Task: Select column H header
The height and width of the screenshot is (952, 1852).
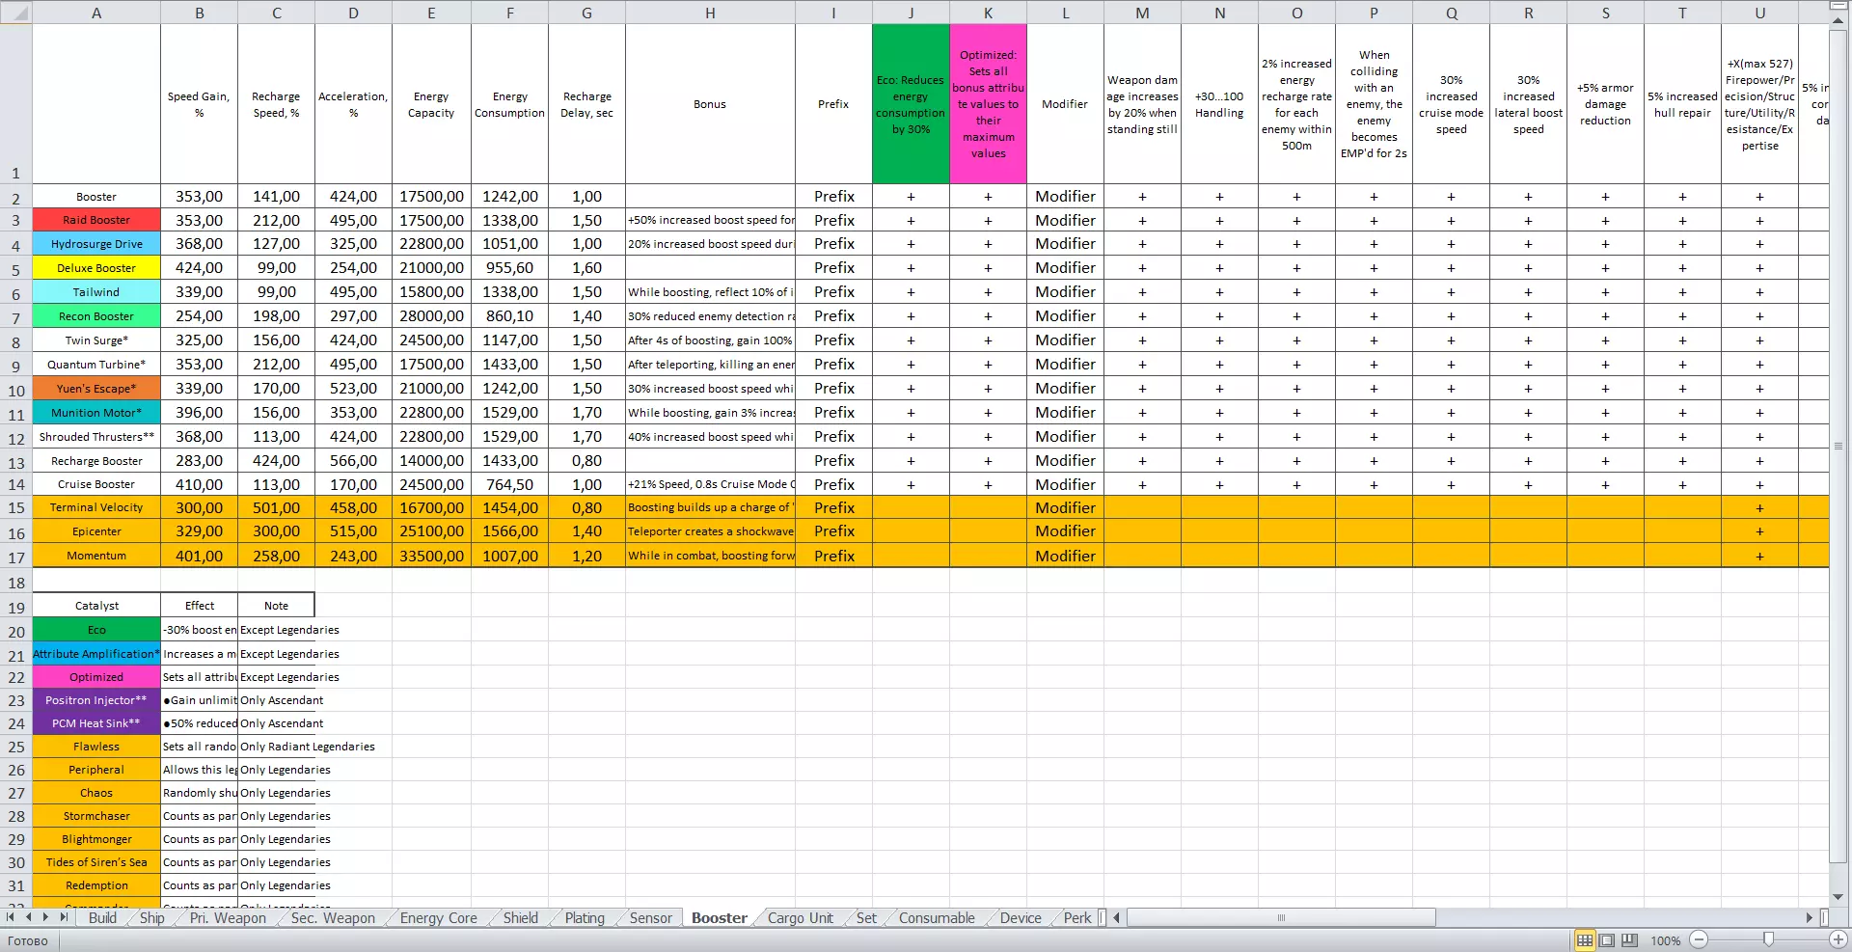Action: click(710, 13)
